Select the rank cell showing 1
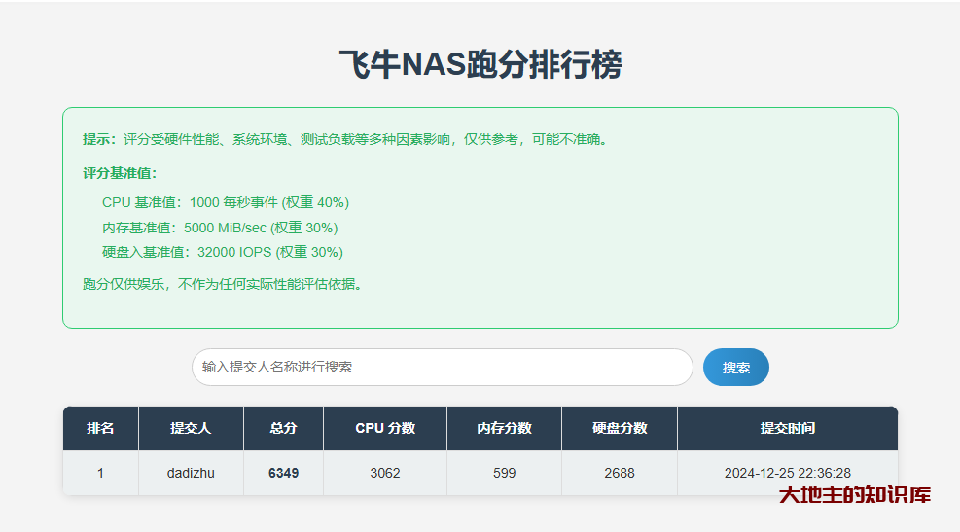 [x=100, y=473]
